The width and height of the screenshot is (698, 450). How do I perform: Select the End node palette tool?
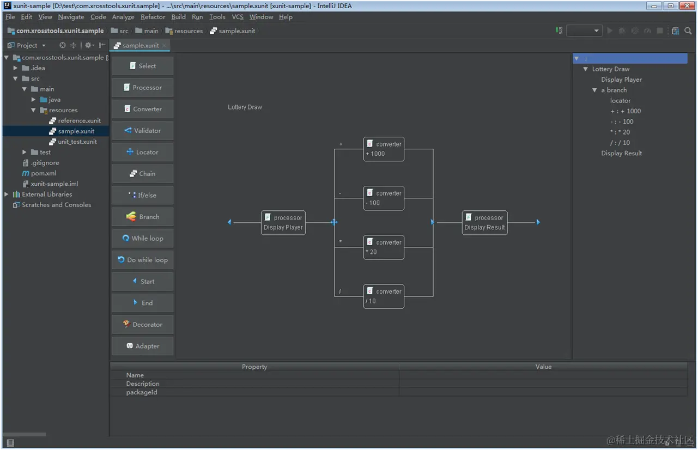point(142,303)
